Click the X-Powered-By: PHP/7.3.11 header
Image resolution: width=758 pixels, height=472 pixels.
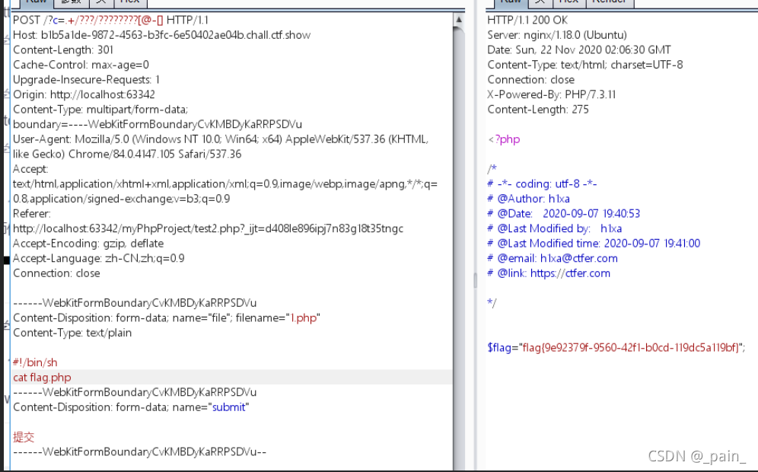[x=552, y=94]
